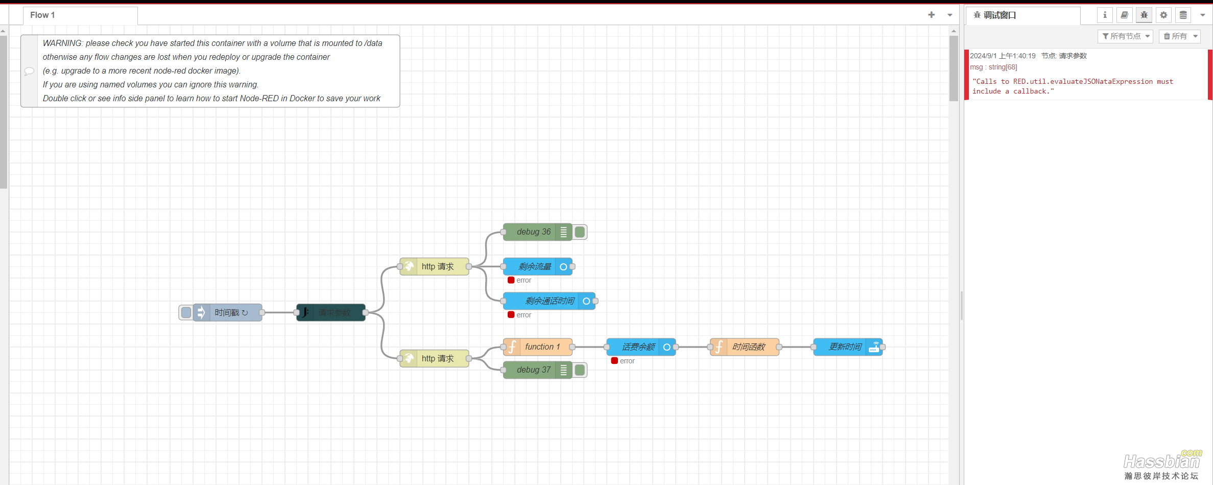
Task: Toggle the debug 36 node output
Action: tap(580, 232)
